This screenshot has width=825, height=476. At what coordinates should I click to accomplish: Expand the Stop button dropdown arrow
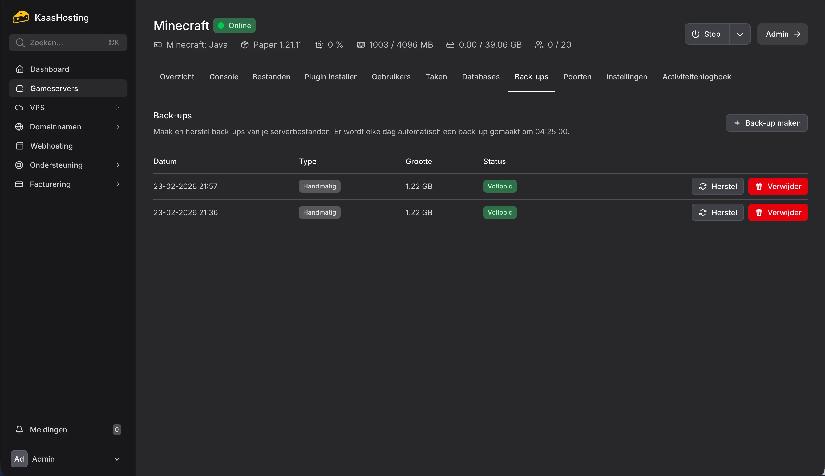tap(740, 34)
